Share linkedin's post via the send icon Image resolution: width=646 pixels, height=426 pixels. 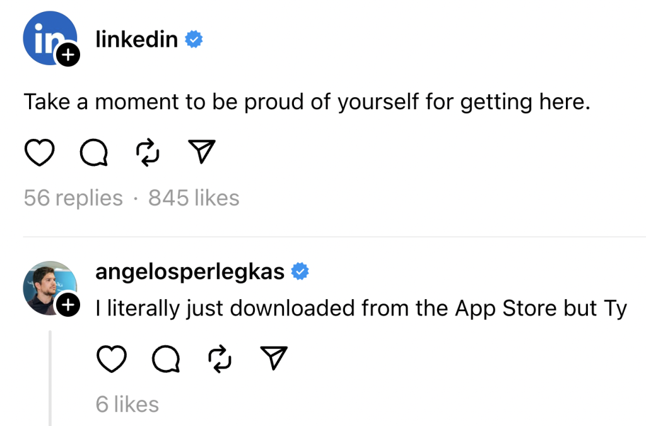tap(203, 153)
